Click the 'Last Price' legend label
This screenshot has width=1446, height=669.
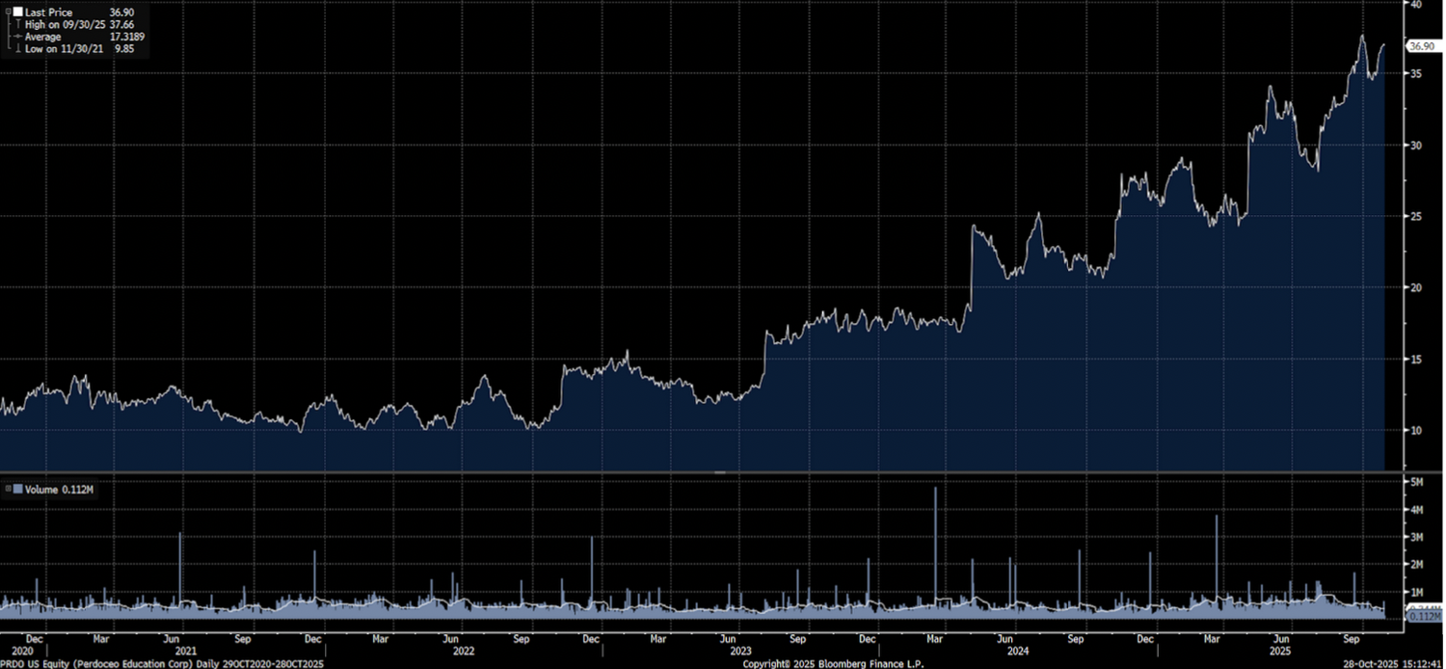[x=48, y=13]
